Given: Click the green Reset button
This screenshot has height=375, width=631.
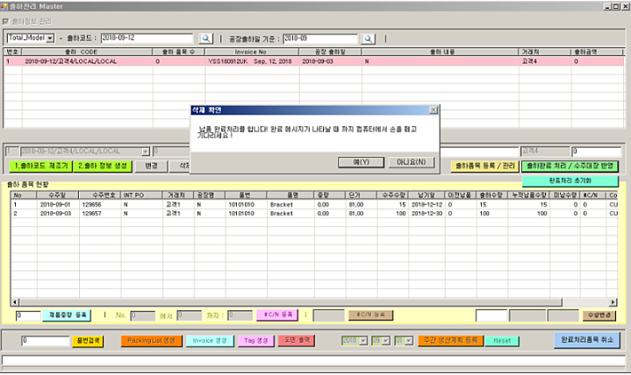Looking at the screenshot, I should 502,341.
